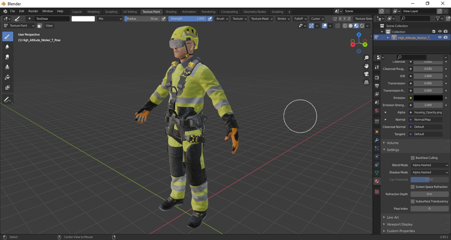The width and height of the screenshot is (451, 240).
Task: Toggle radius pressure sensitivity icon
Action: point(164,19)
